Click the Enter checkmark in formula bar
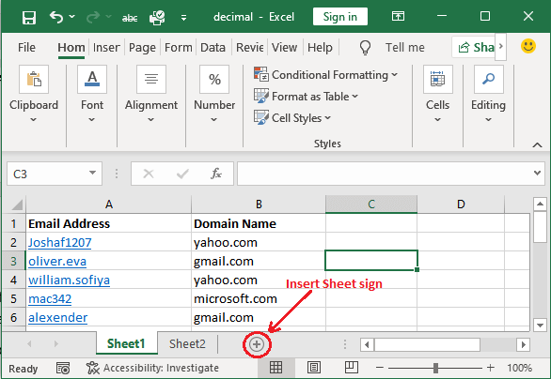This screenshot has width=551, height=379. [182, 174]
